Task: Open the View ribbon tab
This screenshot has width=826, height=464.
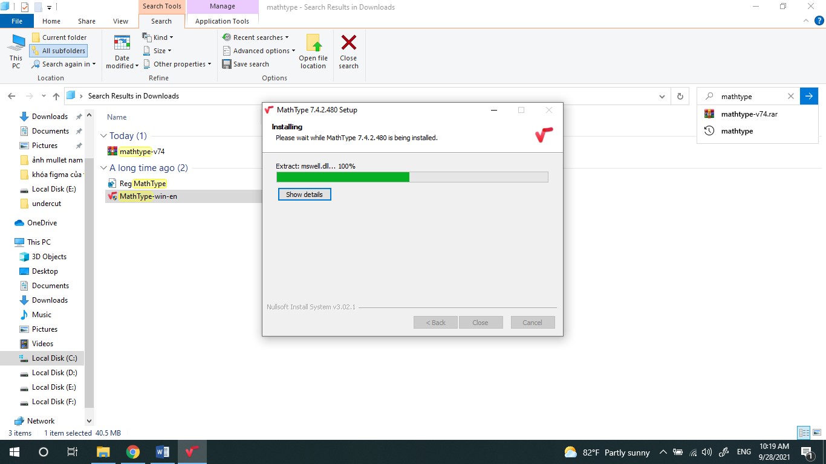Action: (x=120, y=21)
